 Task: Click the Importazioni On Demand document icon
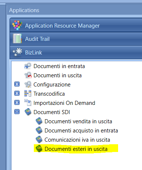point(28,103)
